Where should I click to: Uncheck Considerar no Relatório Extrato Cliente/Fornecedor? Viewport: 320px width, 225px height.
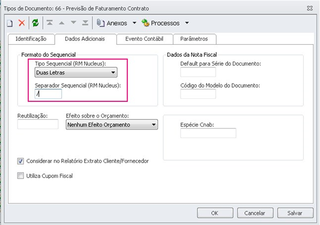pos(20,161)
